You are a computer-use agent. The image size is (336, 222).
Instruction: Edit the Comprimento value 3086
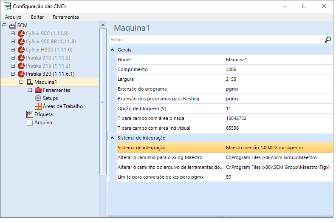279,69
